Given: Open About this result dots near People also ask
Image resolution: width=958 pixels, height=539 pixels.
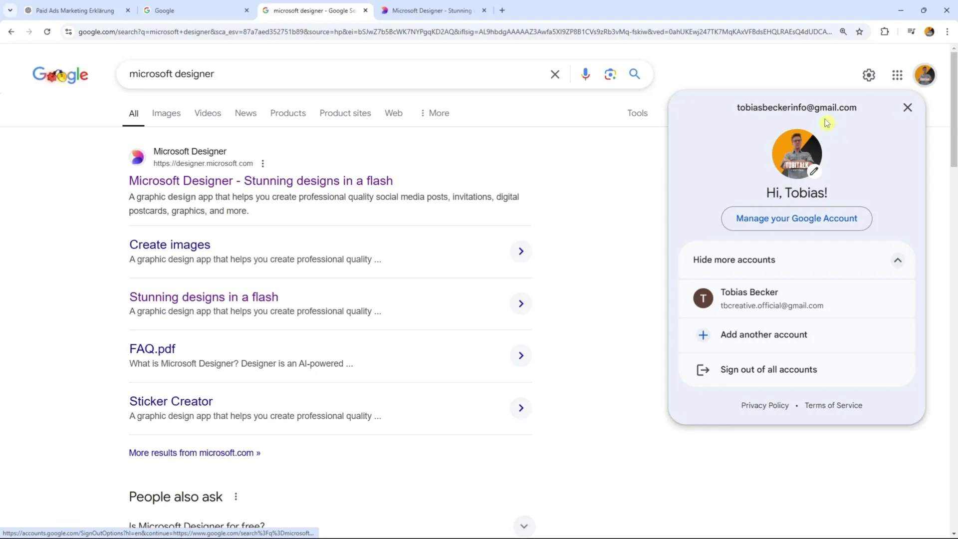Looking at the screenshot, I should (x=236, y=497).
